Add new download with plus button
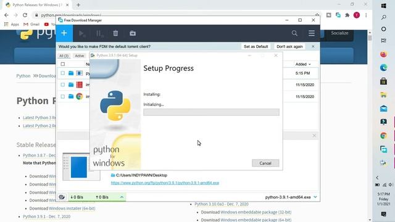Viewport: 395px width, 222px height. pyautogui.click(x=64, y=33)
